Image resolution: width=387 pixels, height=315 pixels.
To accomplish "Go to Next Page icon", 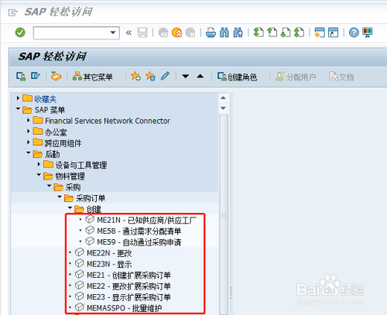I will point(286,33).
